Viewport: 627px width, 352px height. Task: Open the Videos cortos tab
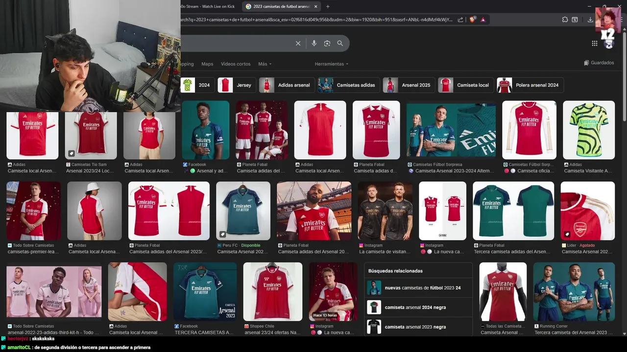(x=236, y=64)
